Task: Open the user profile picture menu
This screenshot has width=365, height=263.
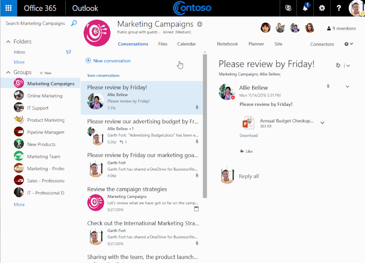Action: 356,8
